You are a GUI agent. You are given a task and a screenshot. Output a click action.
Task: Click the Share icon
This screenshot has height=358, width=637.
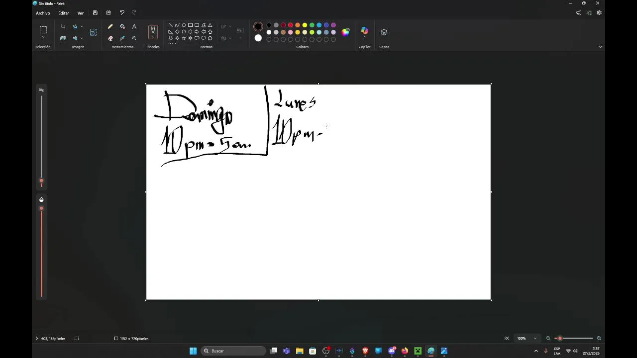108,13
